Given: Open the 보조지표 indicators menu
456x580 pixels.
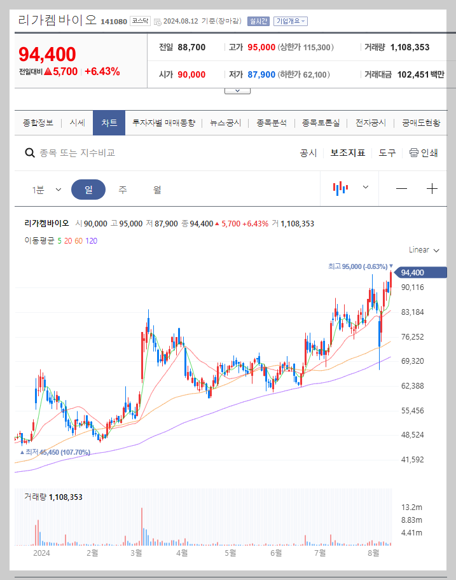Looking at the screenshot, I should pyautogui.click(x=347, y=153).
